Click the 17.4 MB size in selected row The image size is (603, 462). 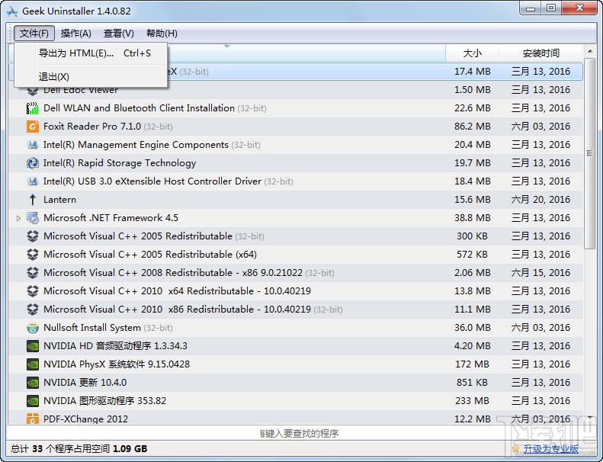(472, 72)
